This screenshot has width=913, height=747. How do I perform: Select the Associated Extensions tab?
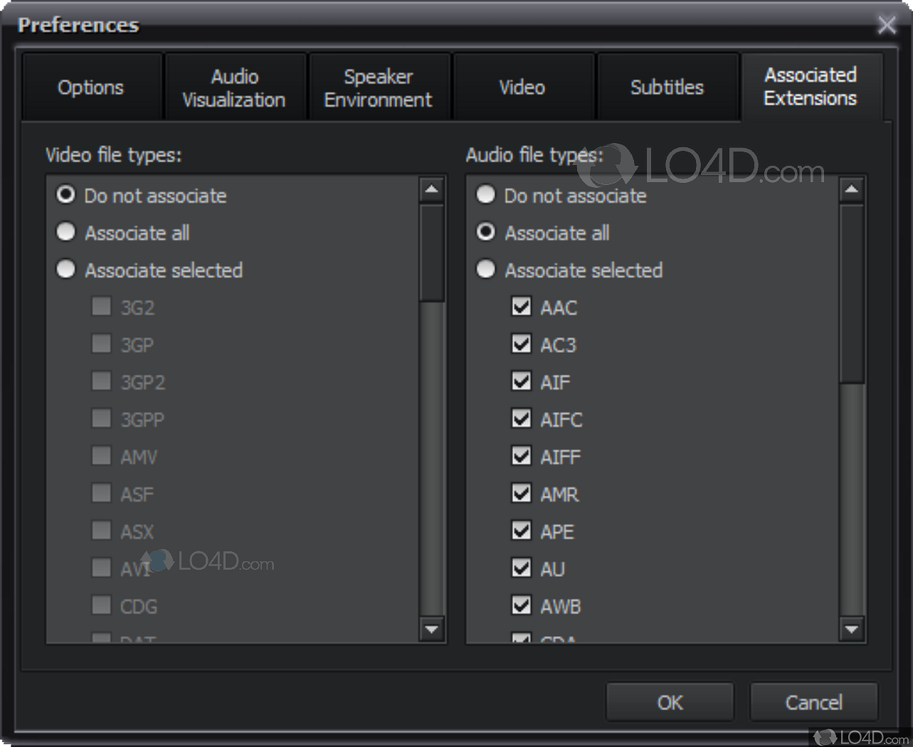(x=811, y=87)
